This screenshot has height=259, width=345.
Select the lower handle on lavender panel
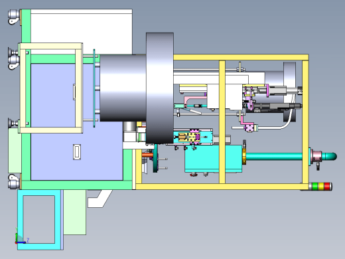coord(77,152)
